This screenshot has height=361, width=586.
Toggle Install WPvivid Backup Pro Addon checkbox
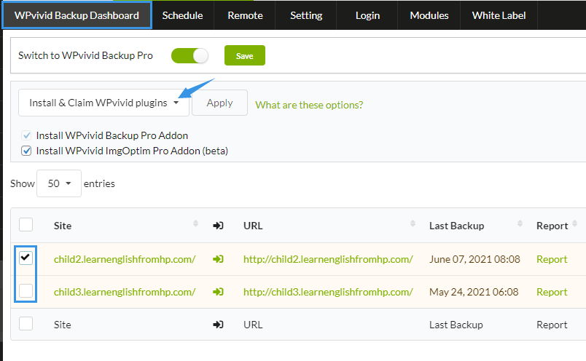pos(26,135)
